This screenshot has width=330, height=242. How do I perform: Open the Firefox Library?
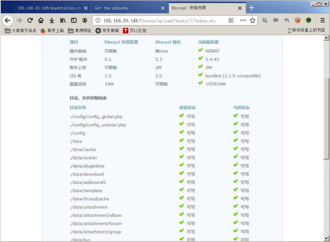tap(63, 20)
